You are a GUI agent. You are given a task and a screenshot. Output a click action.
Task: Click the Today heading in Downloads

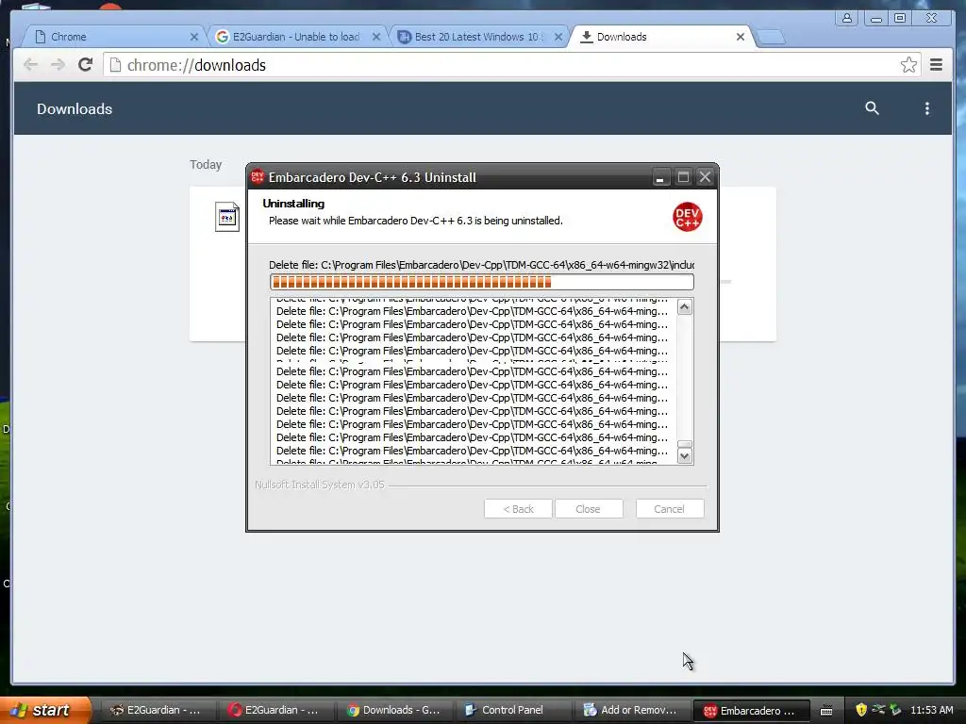pos(206,164)
